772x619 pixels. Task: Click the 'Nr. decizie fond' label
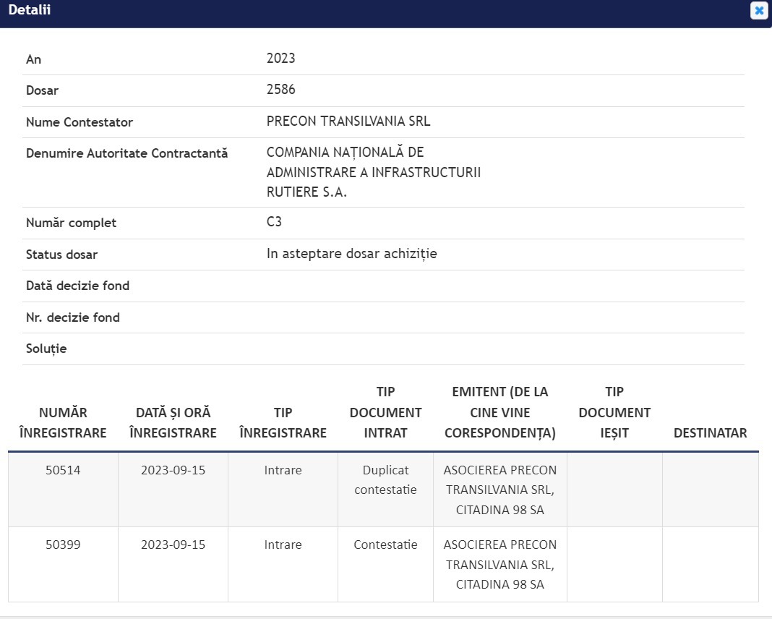point(73,317)
